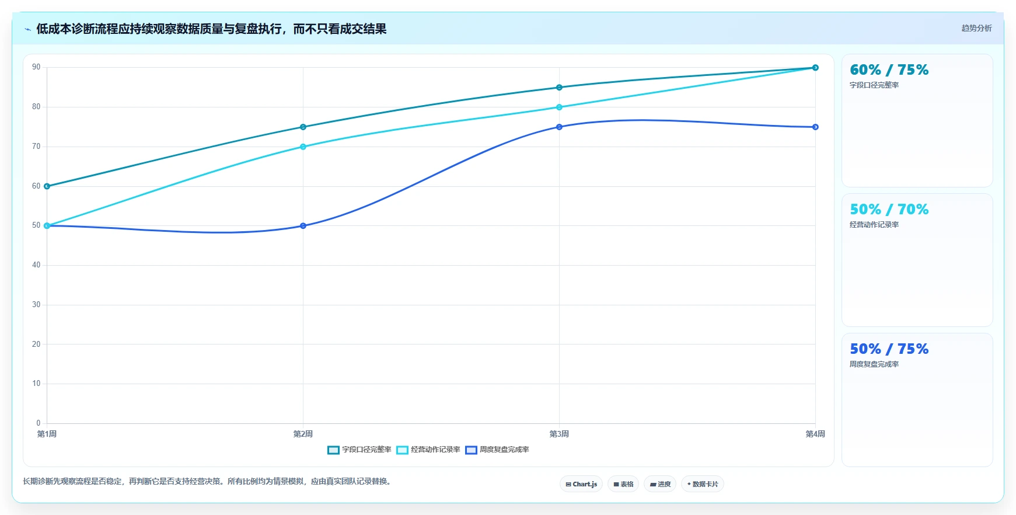Click the 第1周 x-axis label
This screenshot has height=515, width=1016.
point(47,434)
